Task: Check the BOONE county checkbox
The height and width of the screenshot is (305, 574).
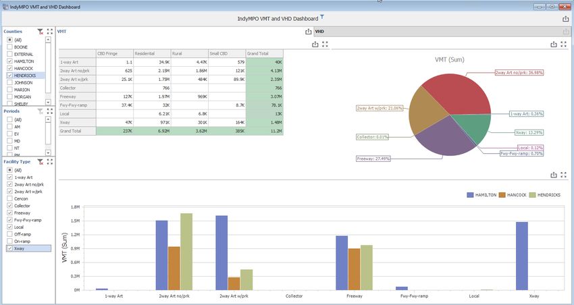Action: coord(10,47)
